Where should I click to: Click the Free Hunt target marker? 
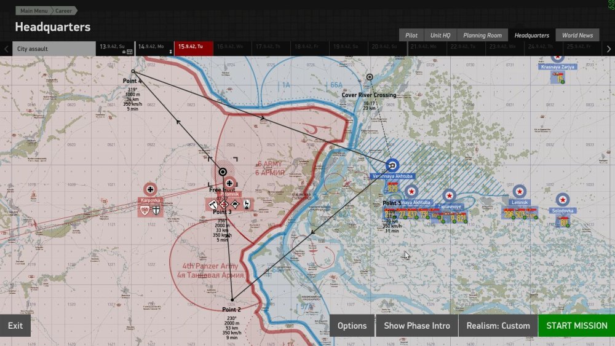(223, 171)
